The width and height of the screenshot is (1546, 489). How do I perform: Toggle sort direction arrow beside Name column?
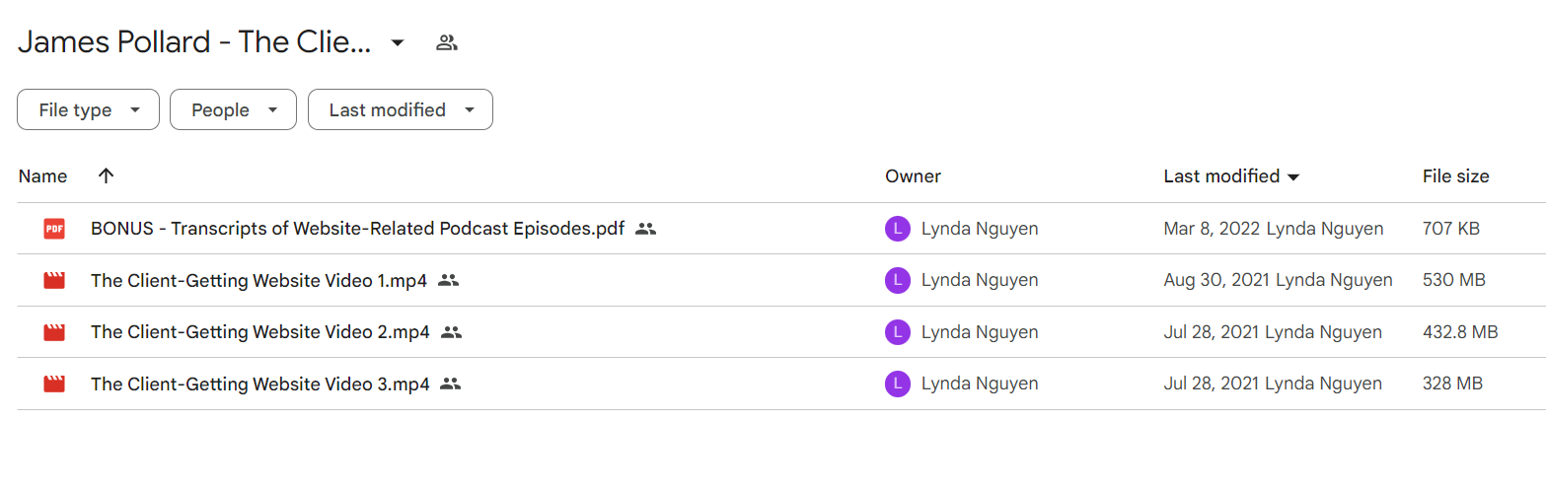tap(107, 175)
